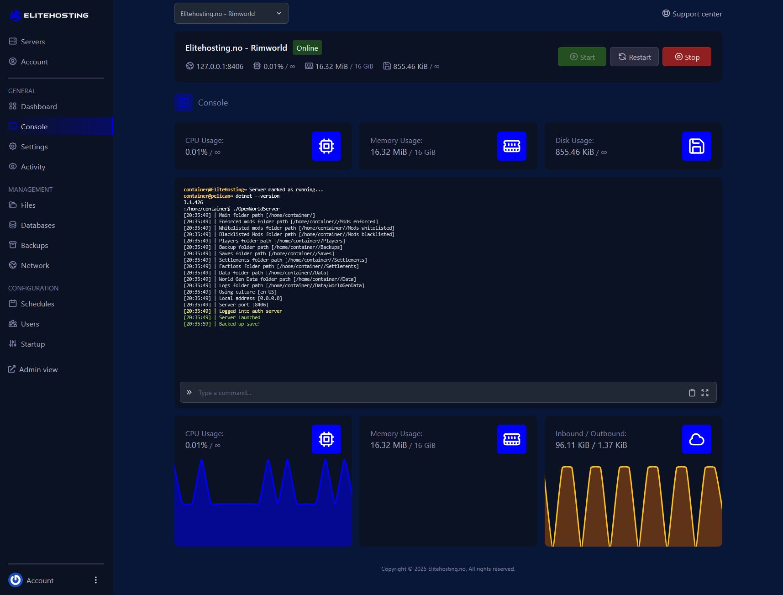Click the memory icon above console

[511, 146]
